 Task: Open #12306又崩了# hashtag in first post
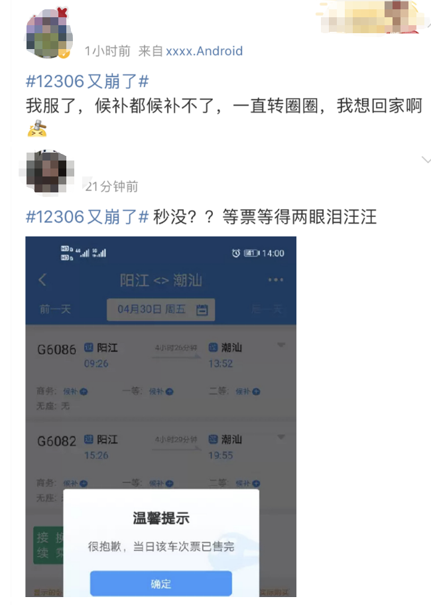tap(87, 82)
